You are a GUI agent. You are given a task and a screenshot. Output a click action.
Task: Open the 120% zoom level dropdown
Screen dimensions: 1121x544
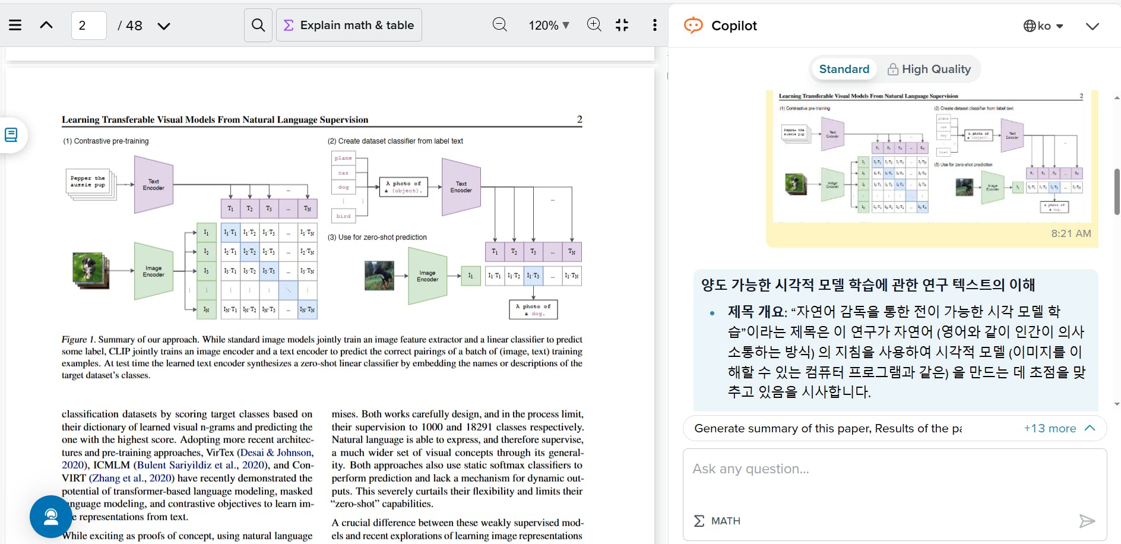click(549, 25)
